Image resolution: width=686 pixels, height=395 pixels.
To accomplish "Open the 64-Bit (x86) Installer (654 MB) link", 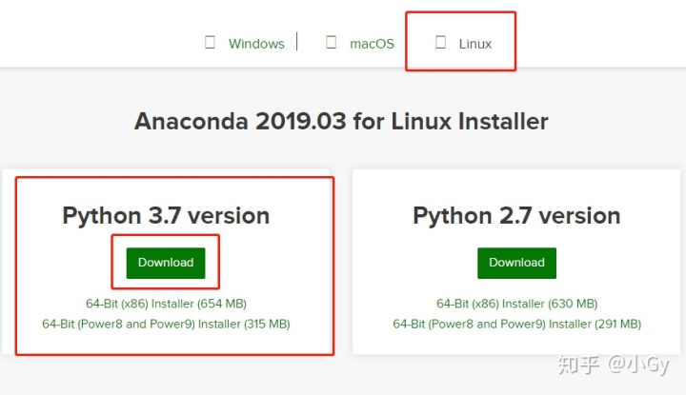I will 166,304.
